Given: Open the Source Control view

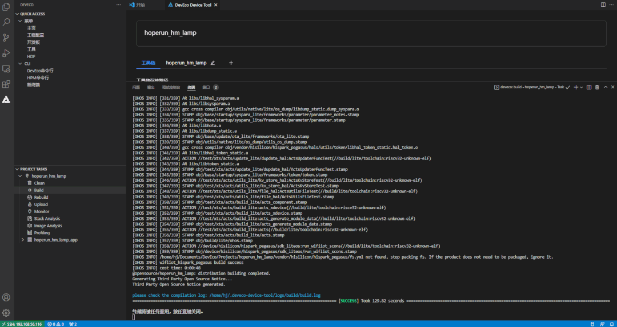Looking at the screenshot, I should (x=6, y=38).
